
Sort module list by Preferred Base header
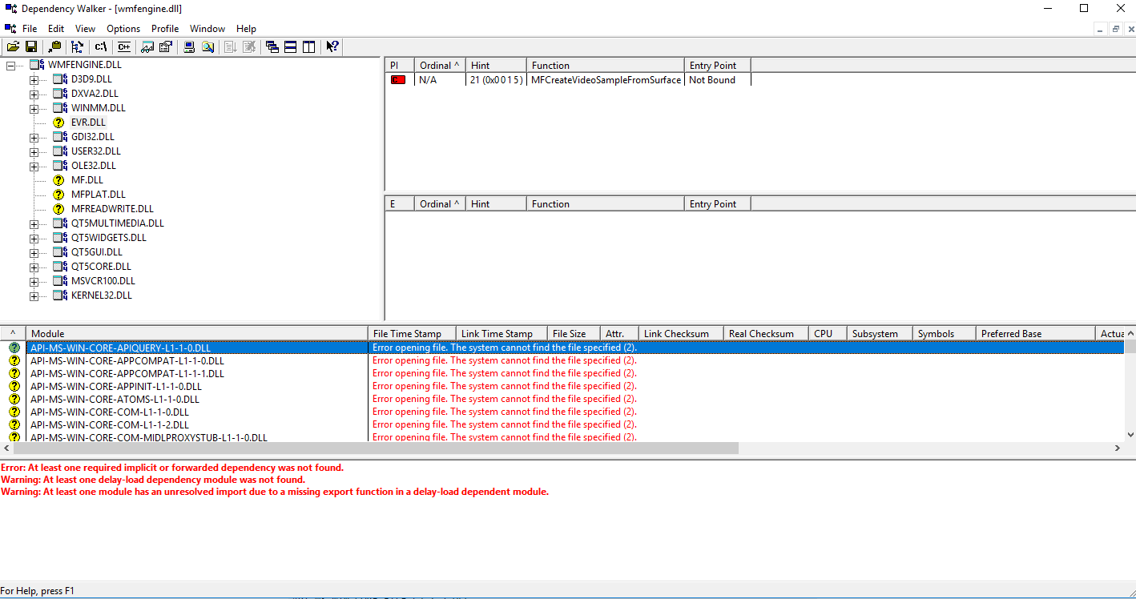pyautogui.click(x=1036, y=333)
